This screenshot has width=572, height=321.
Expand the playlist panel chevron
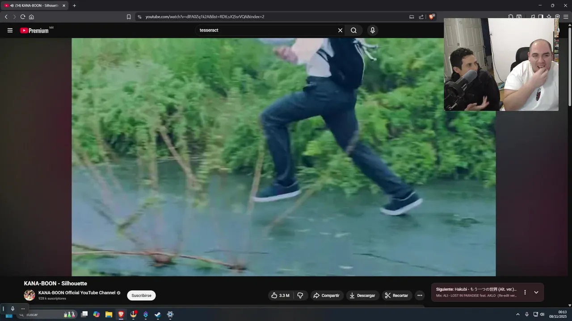point(536,292)
